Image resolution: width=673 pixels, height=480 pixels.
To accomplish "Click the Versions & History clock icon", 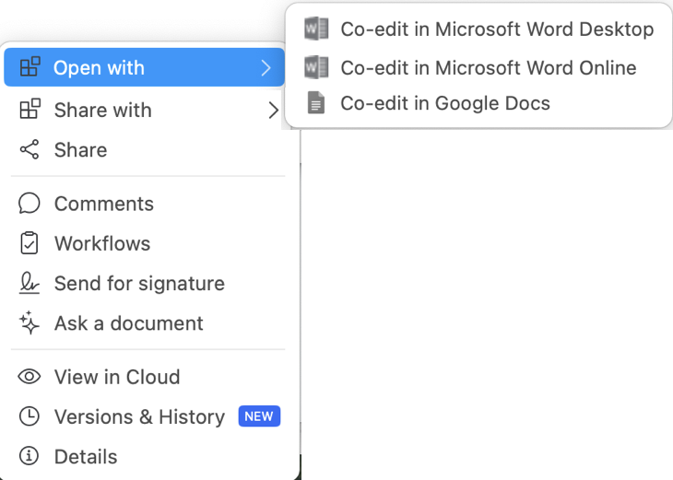I will (x=30, y=416).
